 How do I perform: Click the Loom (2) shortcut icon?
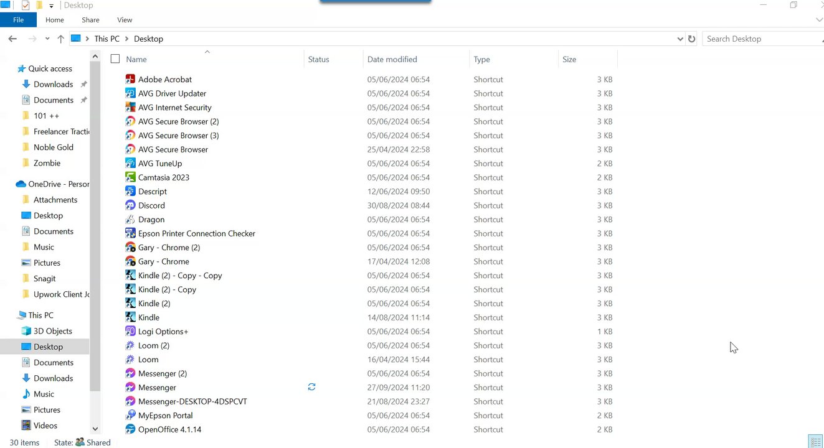130,345
